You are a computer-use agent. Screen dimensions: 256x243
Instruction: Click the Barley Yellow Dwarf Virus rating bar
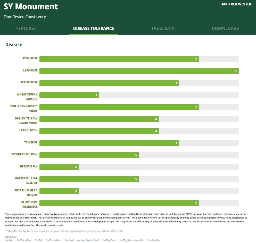click(139, 119)
